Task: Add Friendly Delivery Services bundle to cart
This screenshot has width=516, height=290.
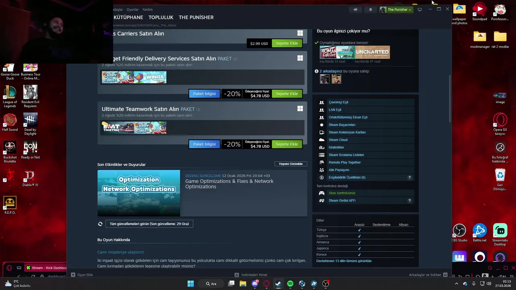Action: coord(287,93)
